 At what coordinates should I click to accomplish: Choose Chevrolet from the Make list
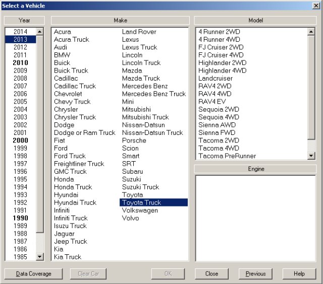68,94
